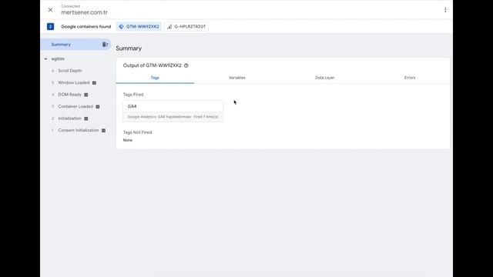Select the Tags tab
493x277 pixels.
(x=155, y=78)
